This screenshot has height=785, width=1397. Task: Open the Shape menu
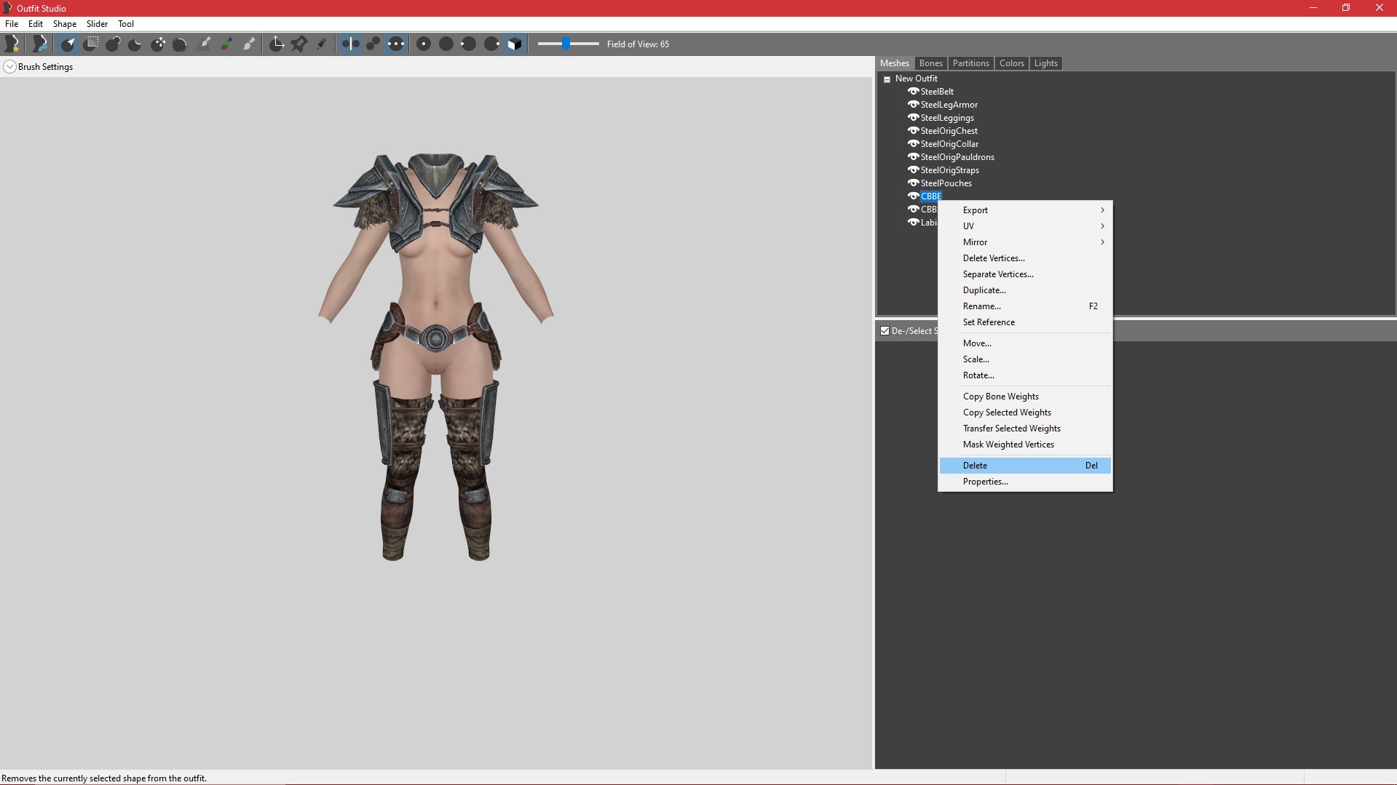(x=64, y=24)
